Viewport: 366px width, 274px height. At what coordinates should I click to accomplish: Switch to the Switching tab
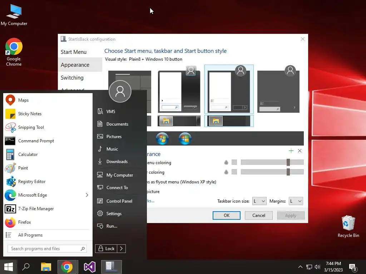(72, 77)
